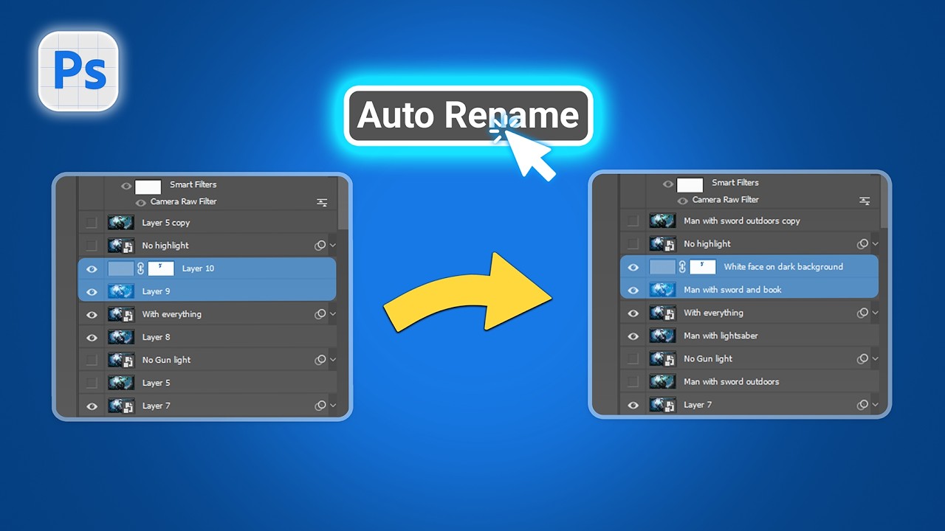945x531 pixels.
Task: Click right panel vertical scrollbar thumb
Action: coord(884,201)
